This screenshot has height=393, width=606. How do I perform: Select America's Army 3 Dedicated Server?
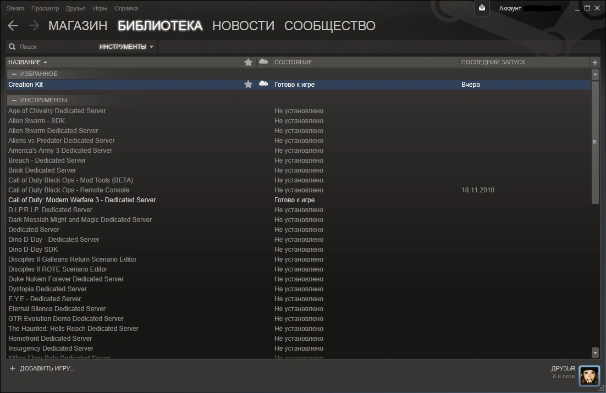(60, 150)
